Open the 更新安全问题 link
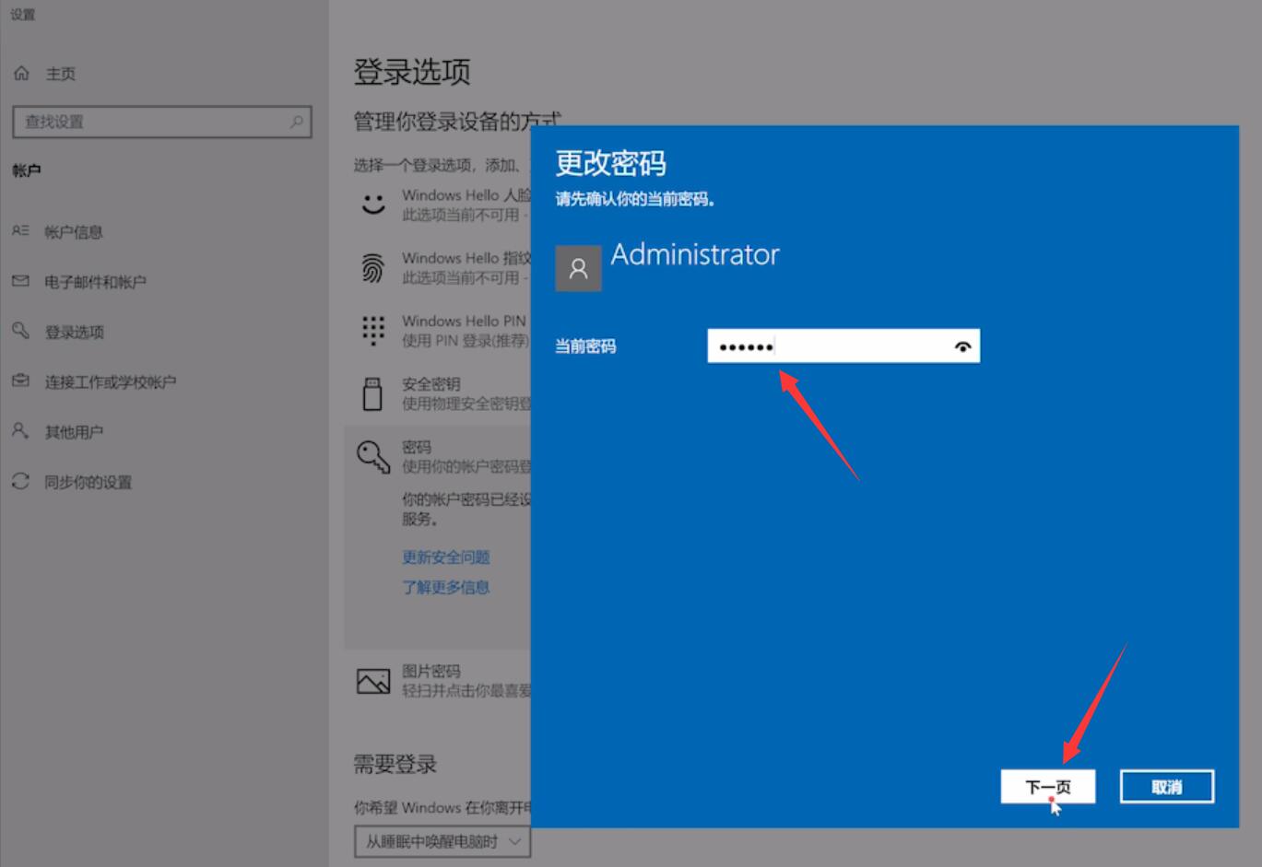Screen dimensions: 1262x867 pos(446,557)
